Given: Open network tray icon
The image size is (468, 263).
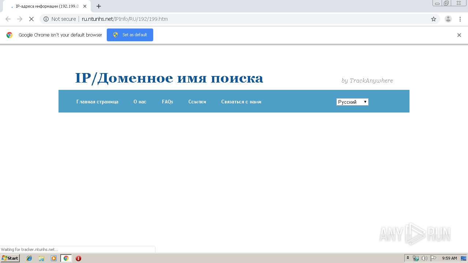Looking at the screenshot, I should [416, 258].
